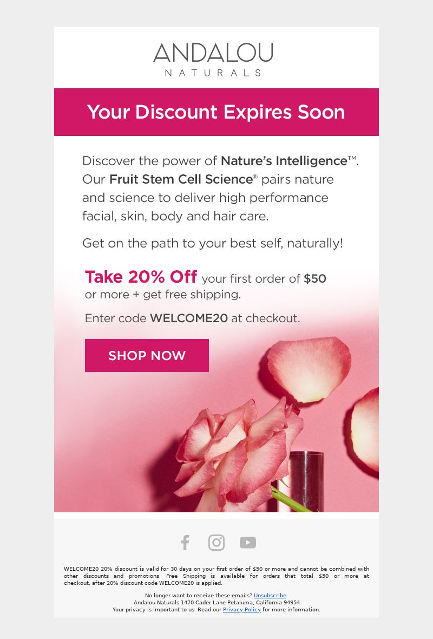Click the SHOP NOW button
Viewport: 433px width, 639px height.
click(x=147, y=355)
